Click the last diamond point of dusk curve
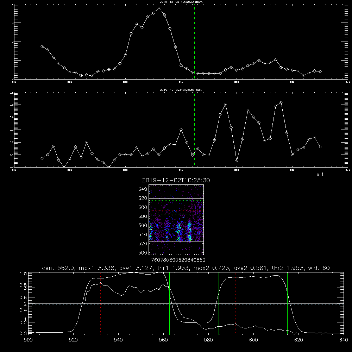352x352 pixels. click(320, 147)
